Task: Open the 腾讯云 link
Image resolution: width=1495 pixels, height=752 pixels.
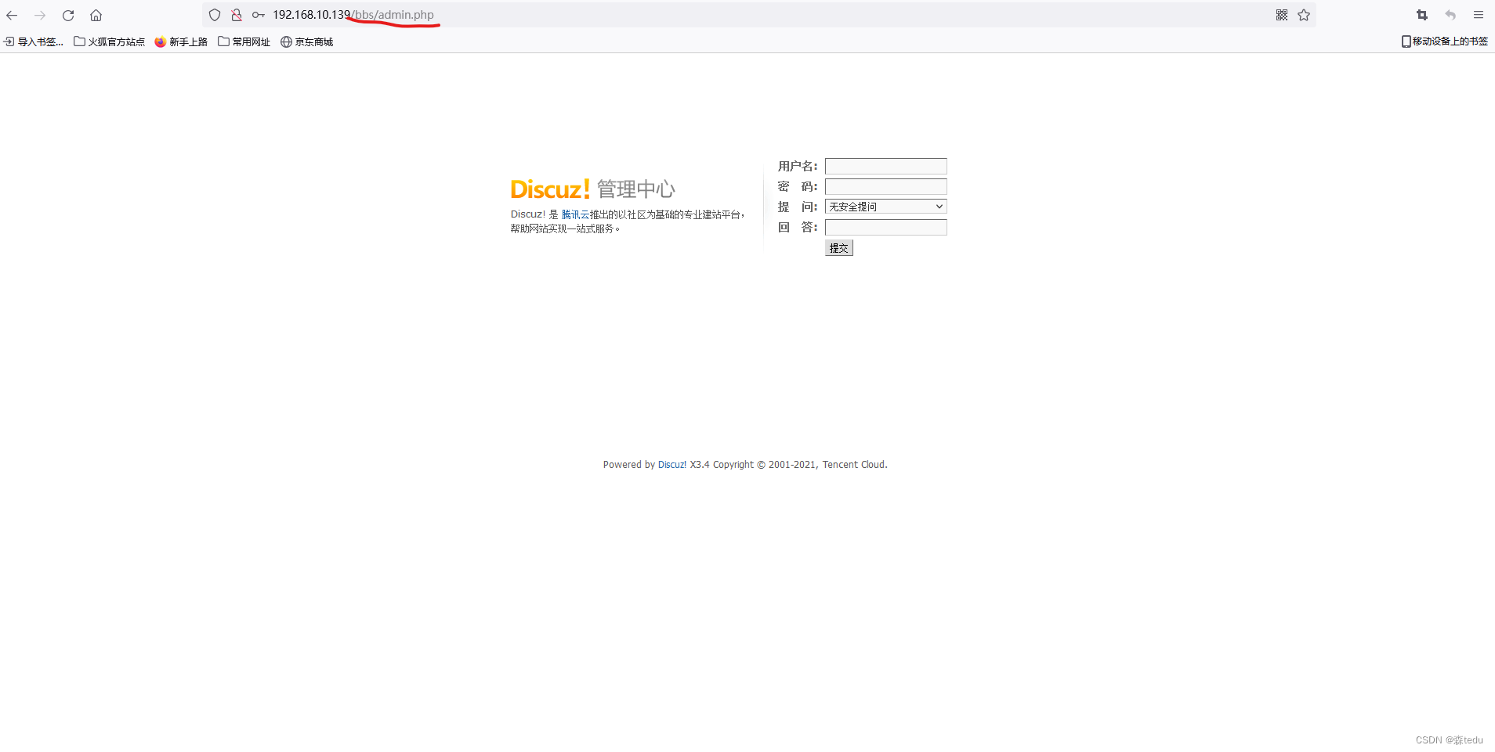Action: tap(575, 214)
